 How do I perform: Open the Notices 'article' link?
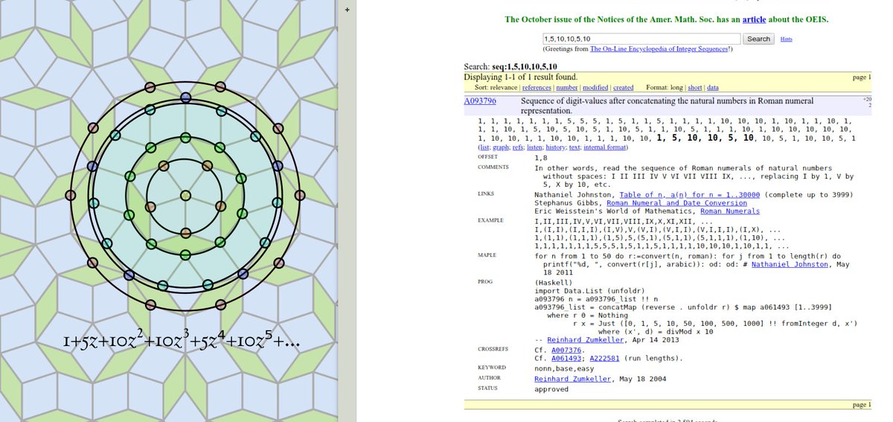[x=752, y=19]
